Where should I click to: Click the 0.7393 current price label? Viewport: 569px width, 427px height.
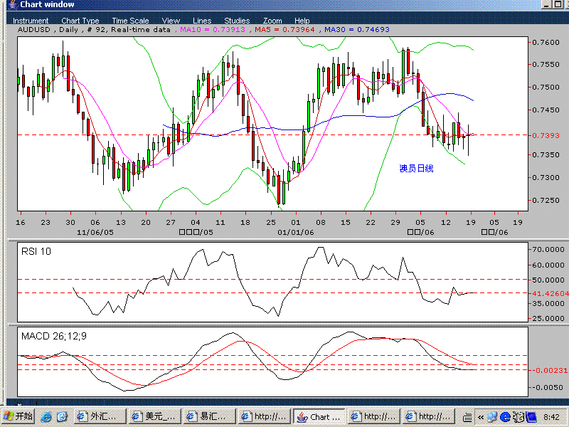pyautogui.click(x=546, y=135)
